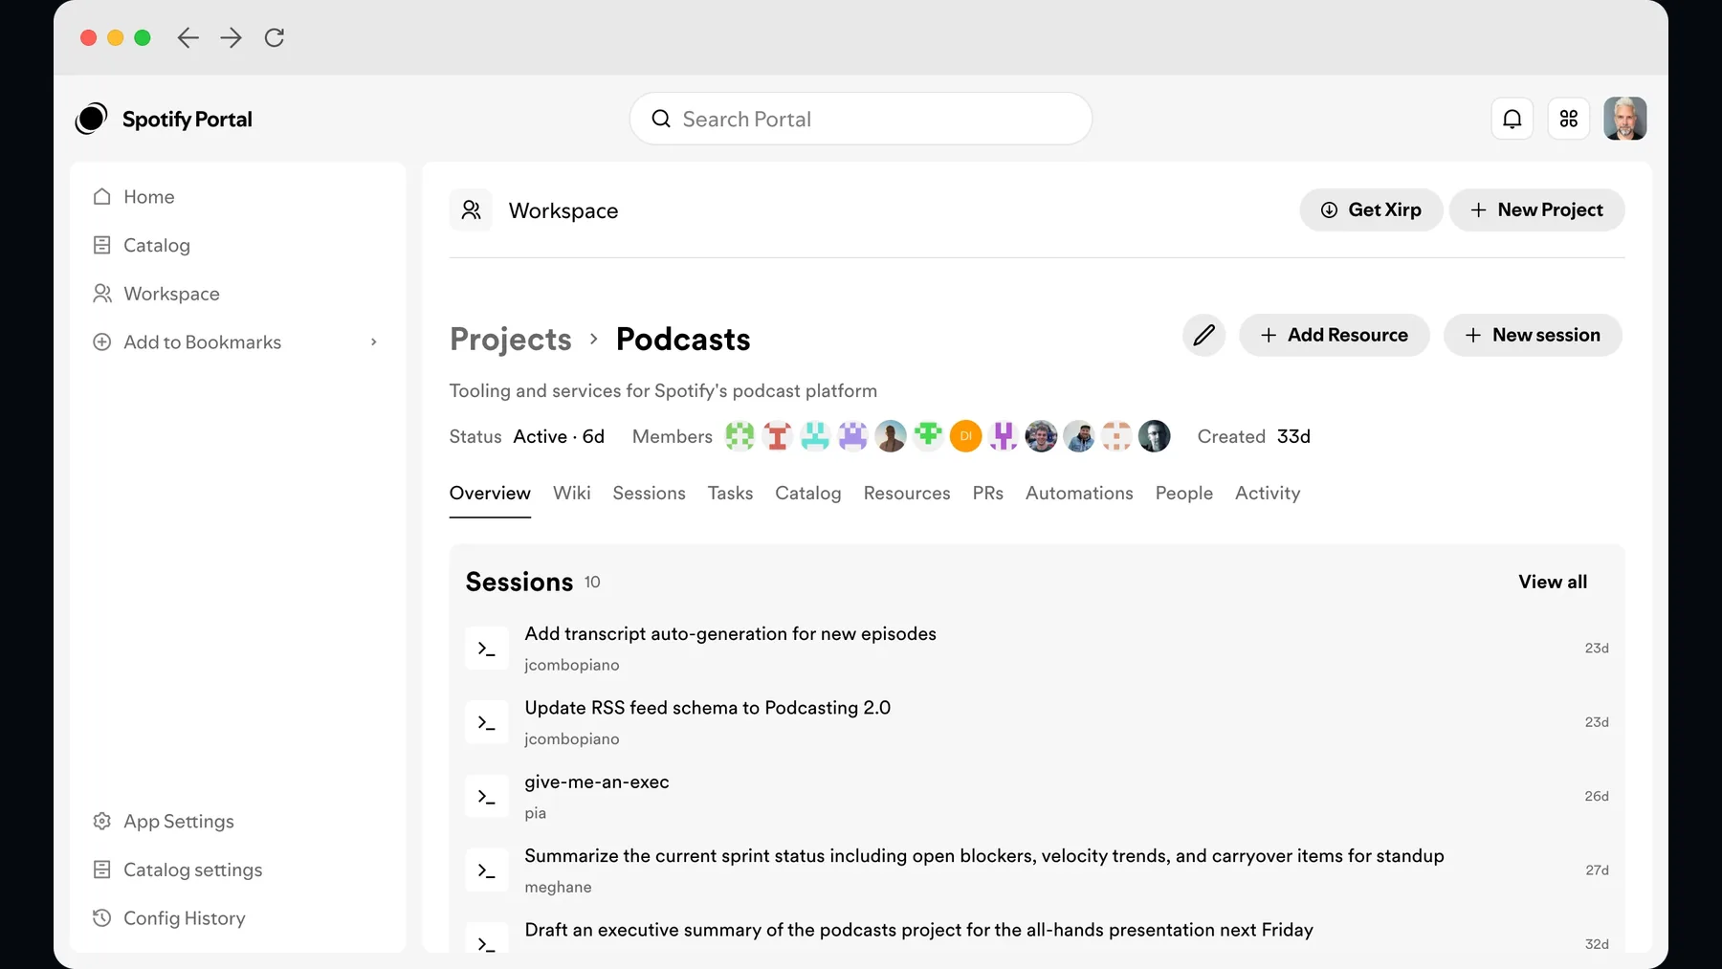Open the user profile avatar menu
The image size is (1722, 969).
tap(1625, 119)
